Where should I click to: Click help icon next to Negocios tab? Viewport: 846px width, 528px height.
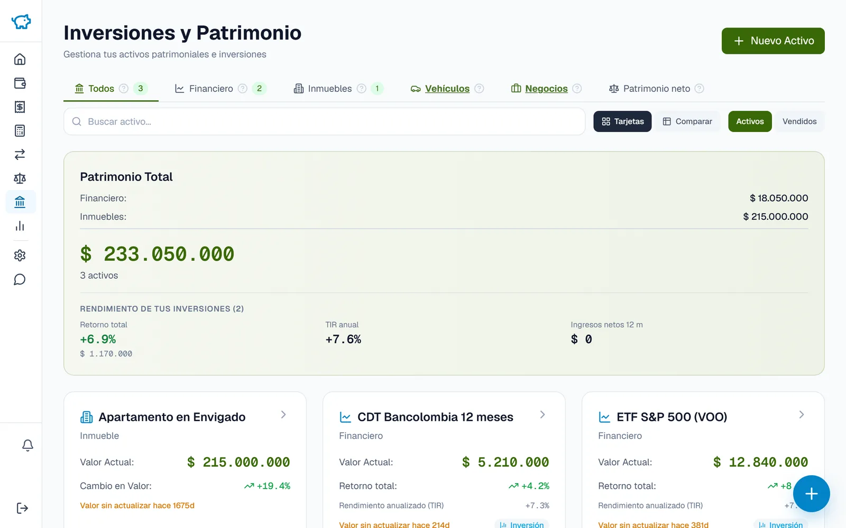(577, 89)
